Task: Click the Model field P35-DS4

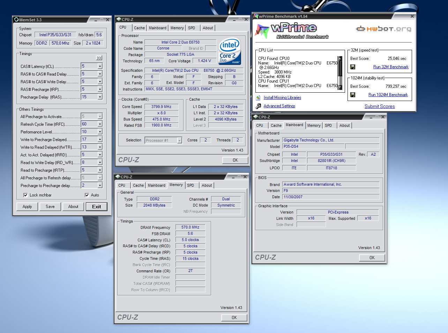Action: point(313,146)
